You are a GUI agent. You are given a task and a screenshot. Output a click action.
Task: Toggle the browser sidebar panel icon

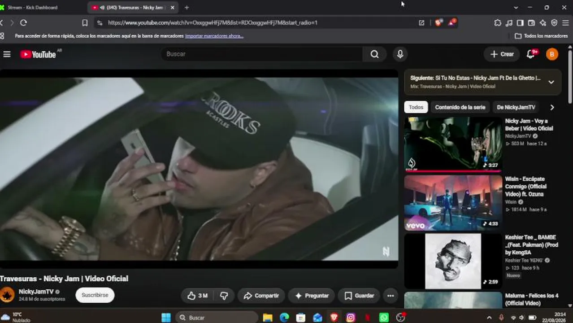(520, 22)
